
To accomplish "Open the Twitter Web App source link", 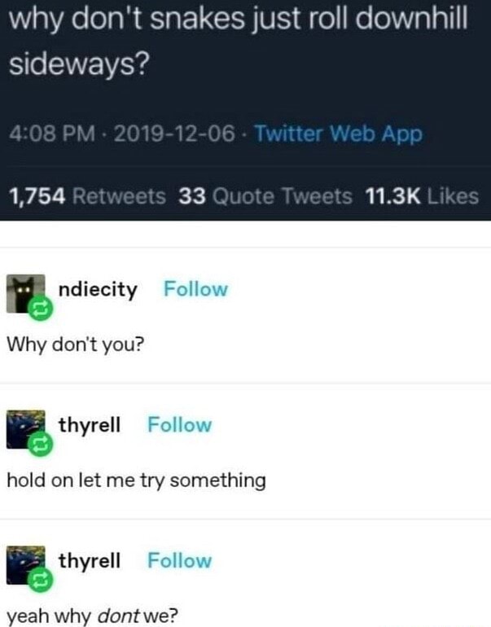I will click(338, 134).
